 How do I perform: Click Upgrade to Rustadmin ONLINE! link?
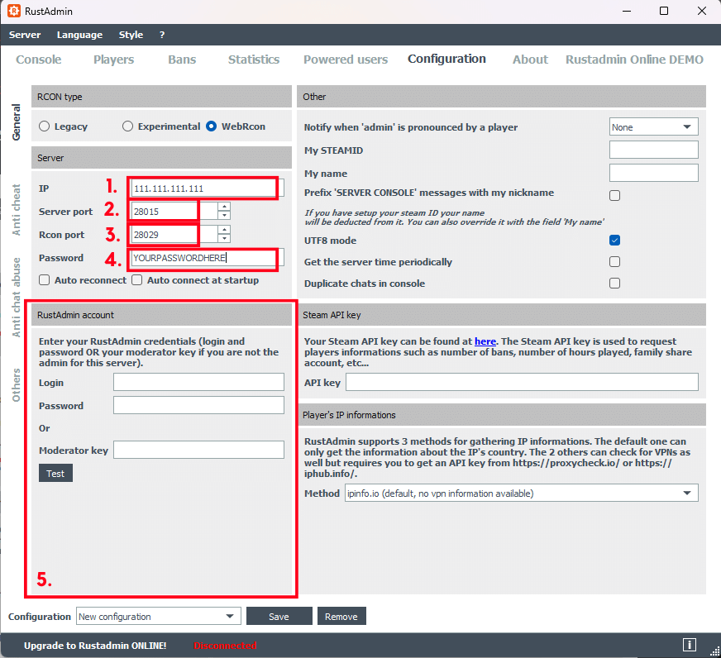95,645
